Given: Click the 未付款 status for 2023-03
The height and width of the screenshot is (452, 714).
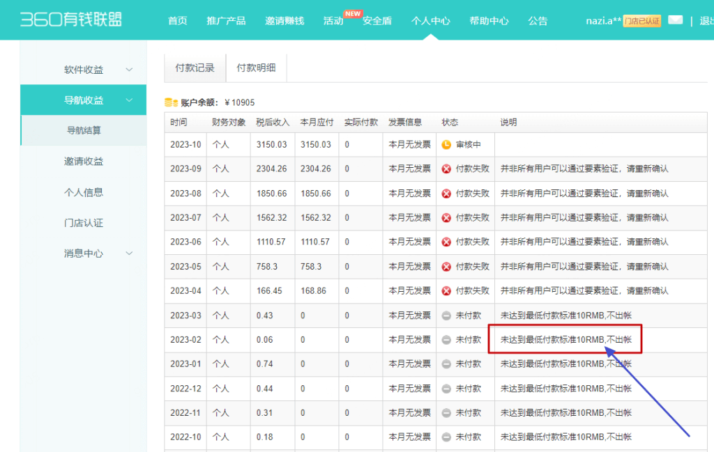Looking at the screenshot, I should pyautogui.click(x=469, y=315).
